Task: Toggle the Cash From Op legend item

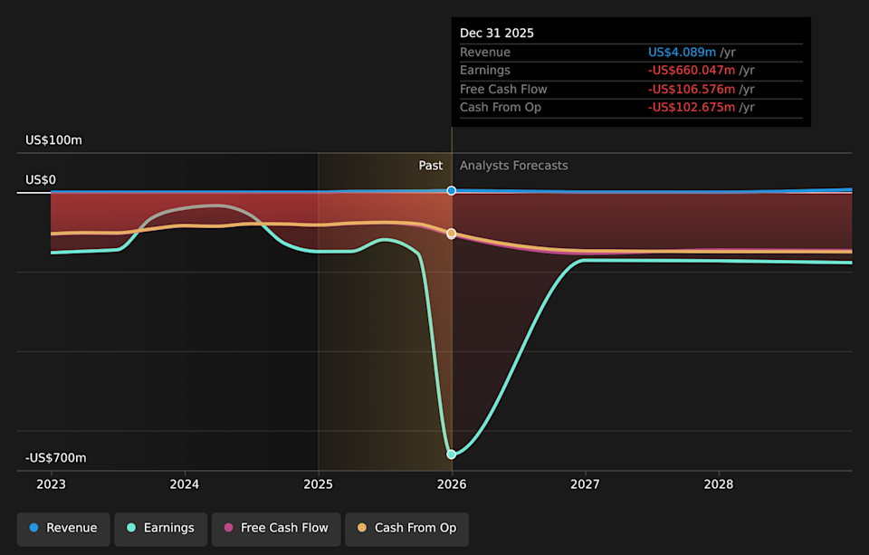Action: [x=406, y=528]
